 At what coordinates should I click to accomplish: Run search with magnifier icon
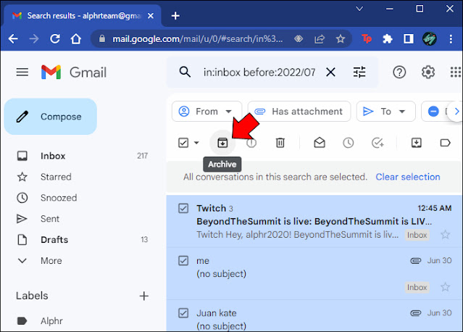[185, 72]
